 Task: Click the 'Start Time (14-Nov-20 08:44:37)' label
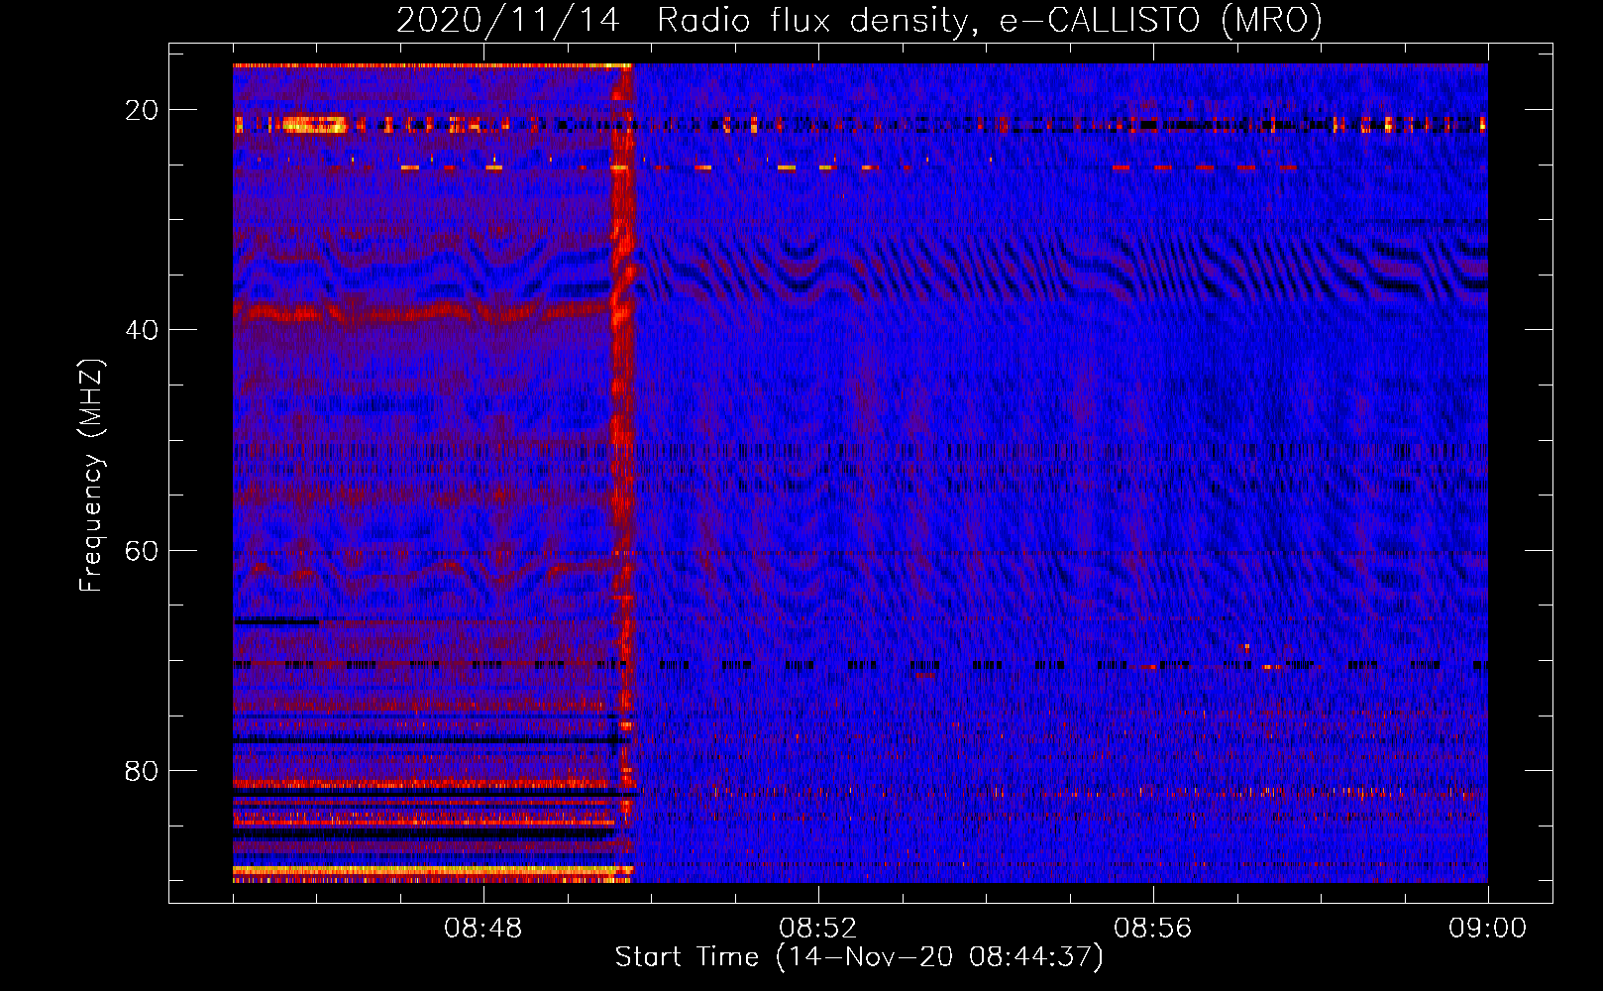coord(859,957)
